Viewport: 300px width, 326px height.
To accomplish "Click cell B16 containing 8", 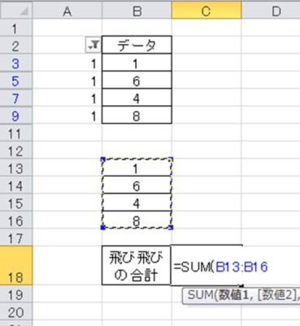I will click(137, 220).
